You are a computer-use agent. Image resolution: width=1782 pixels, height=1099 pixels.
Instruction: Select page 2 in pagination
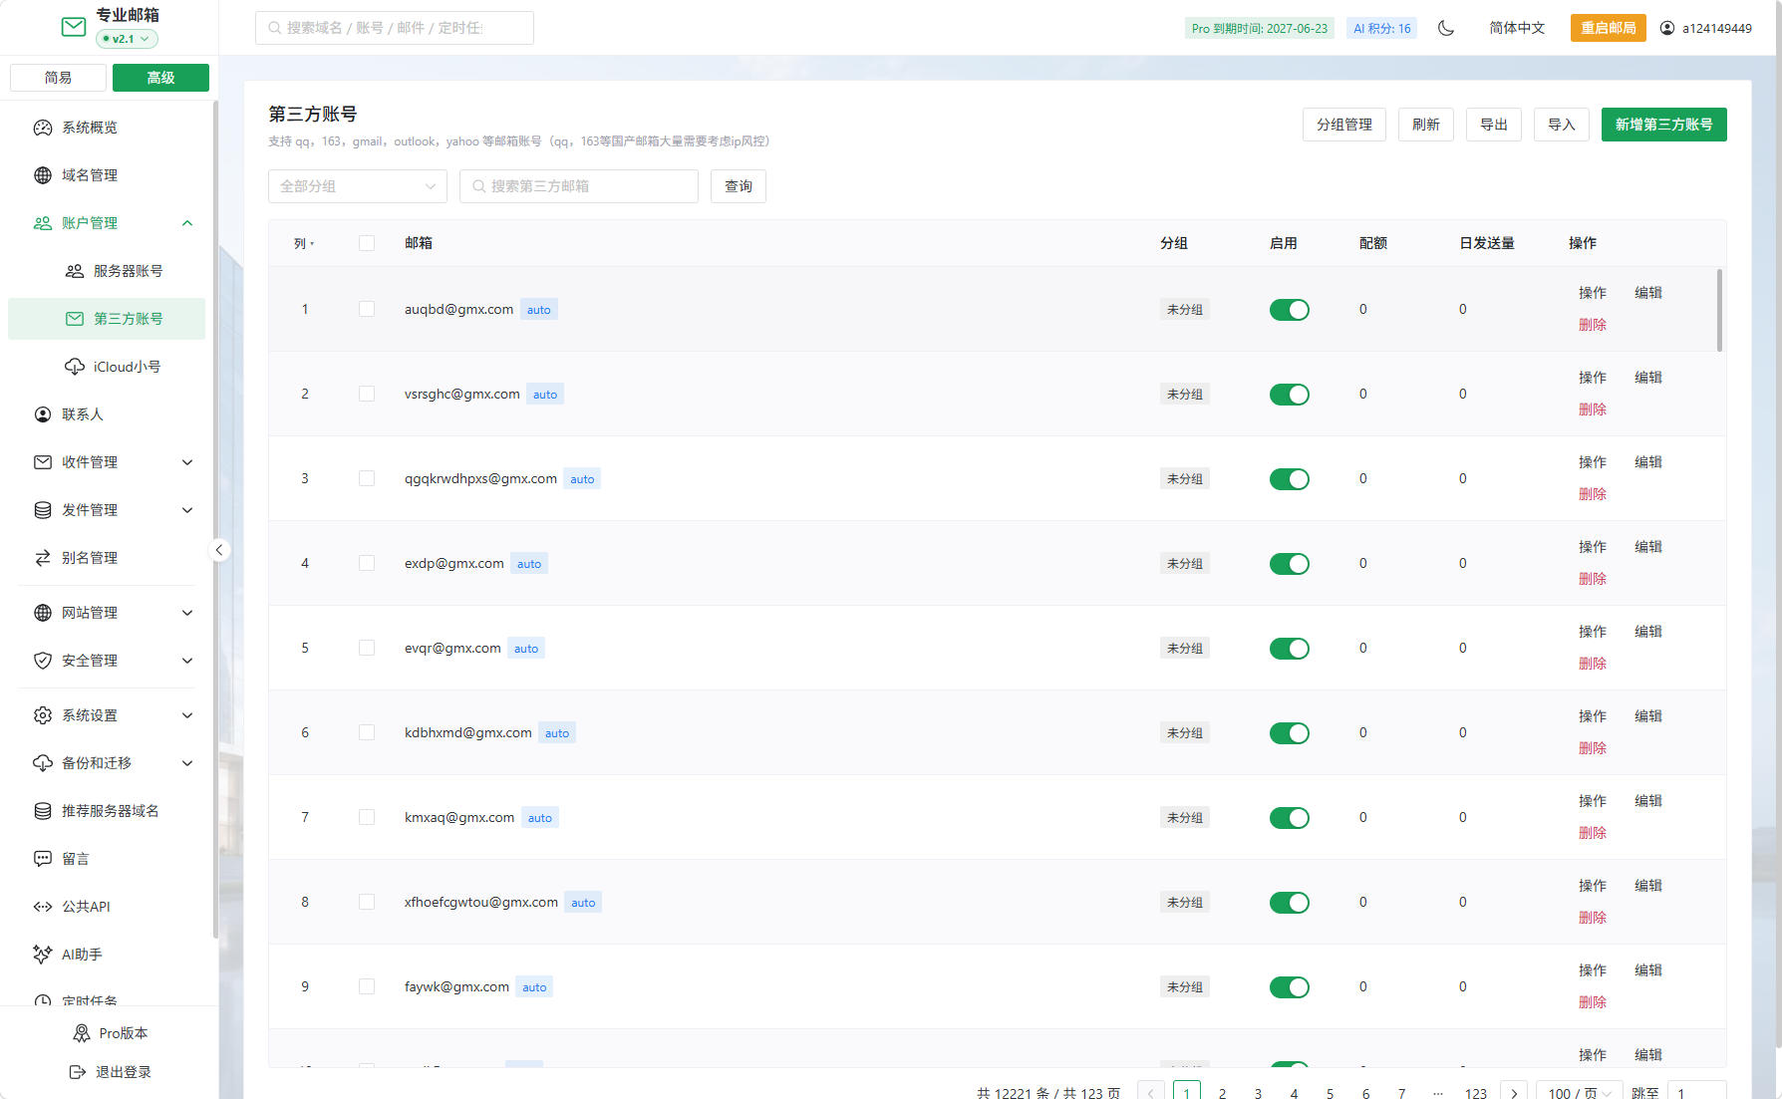[x=1223, y=1093]
